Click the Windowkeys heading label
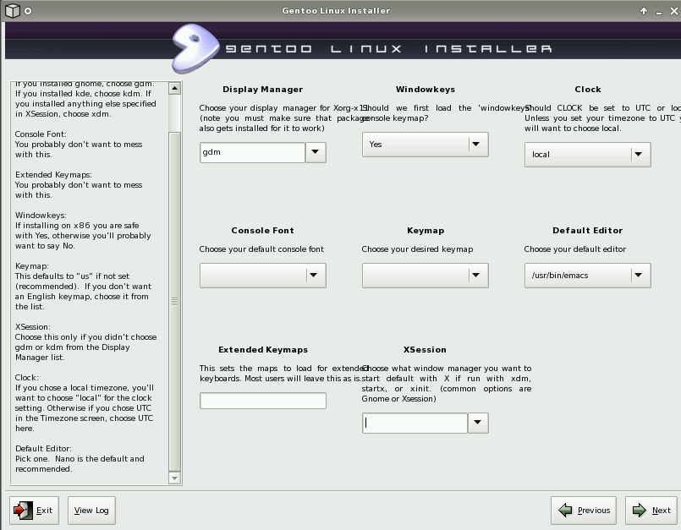 426,90
